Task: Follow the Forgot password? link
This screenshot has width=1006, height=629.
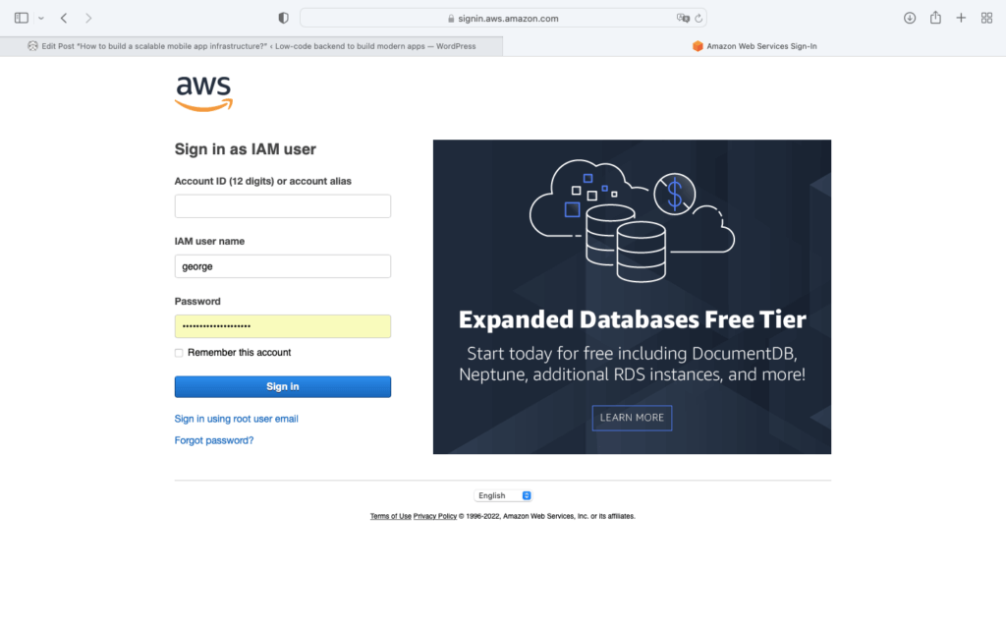Action: click(213, 440)
